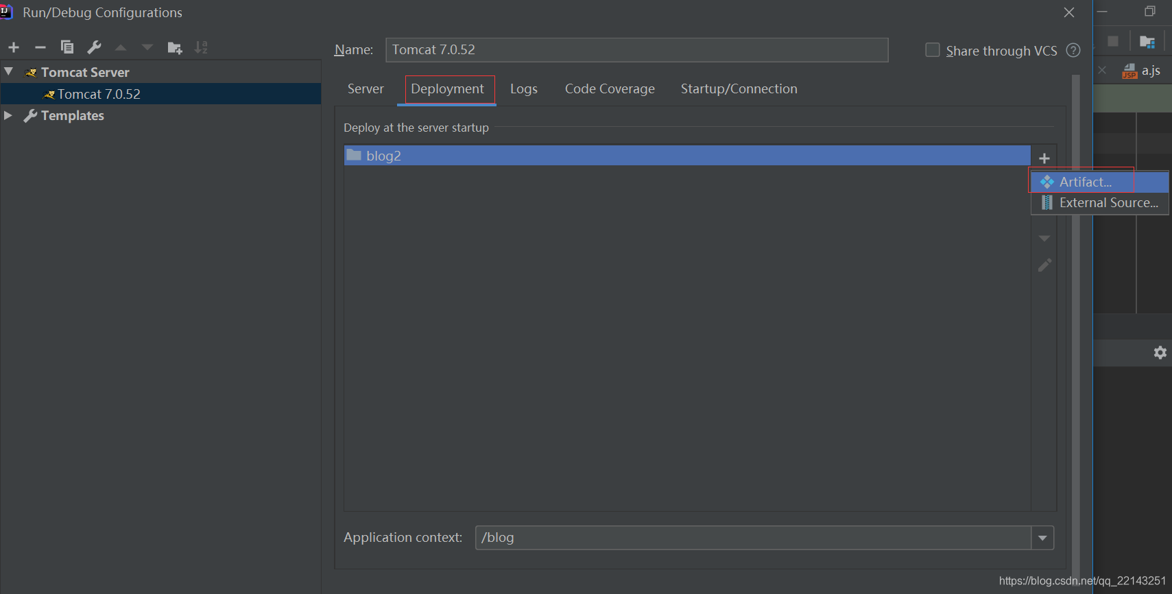This screenshot has width=1172, height=594.
Task: Open the Logs tab
Action: click(524, 89)
